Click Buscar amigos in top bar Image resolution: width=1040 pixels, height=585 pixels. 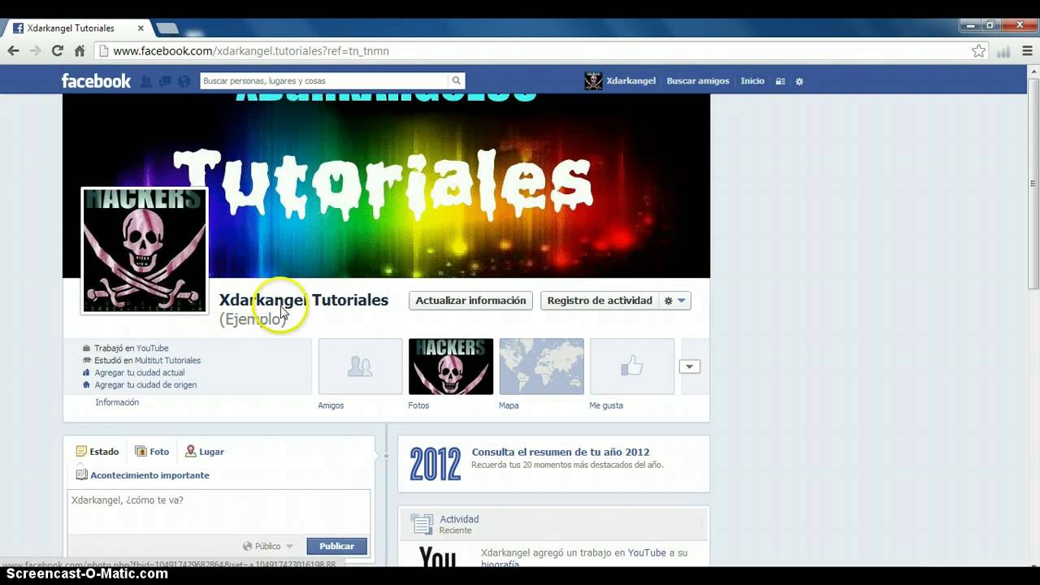tap(698, 81)
